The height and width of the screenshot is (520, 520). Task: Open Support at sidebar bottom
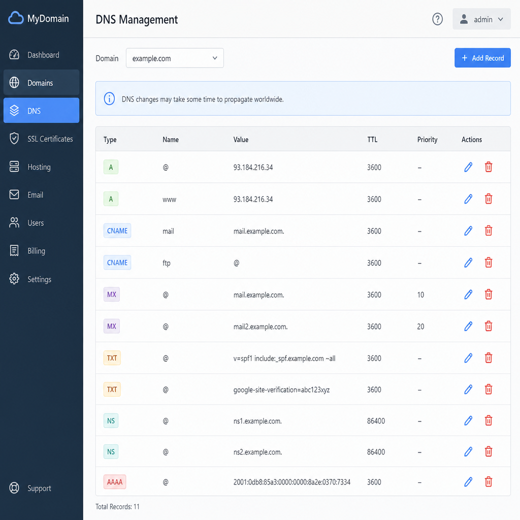click(42, 488)
